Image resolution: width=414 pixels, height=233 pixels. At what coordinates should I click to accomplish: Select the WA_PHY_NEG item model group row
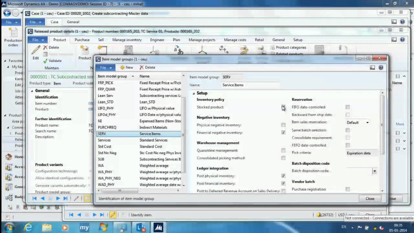pos(139,178)
